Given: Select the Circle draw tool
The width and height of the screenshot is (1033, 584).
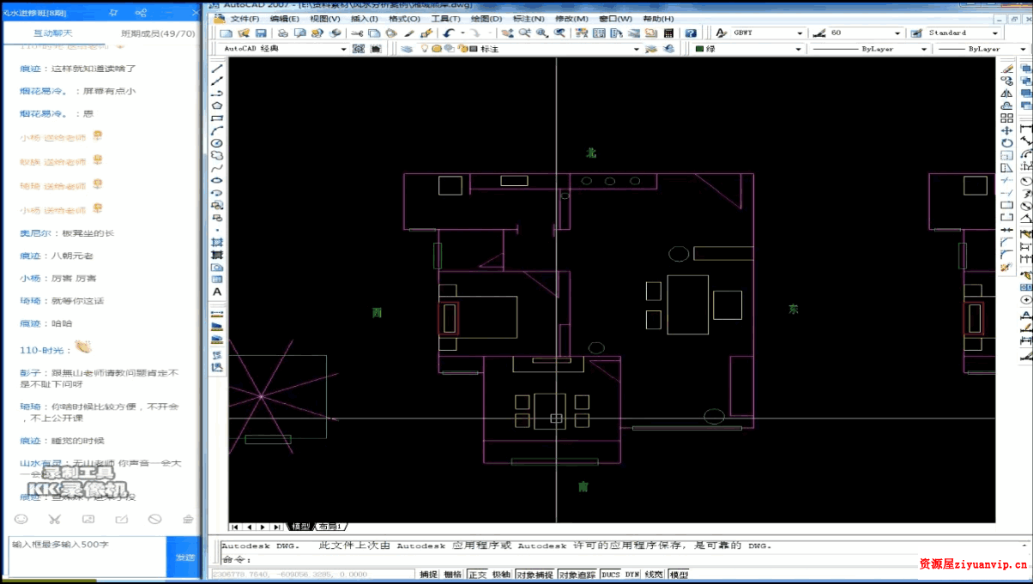Looking at the screenshot, I should 217,142.
